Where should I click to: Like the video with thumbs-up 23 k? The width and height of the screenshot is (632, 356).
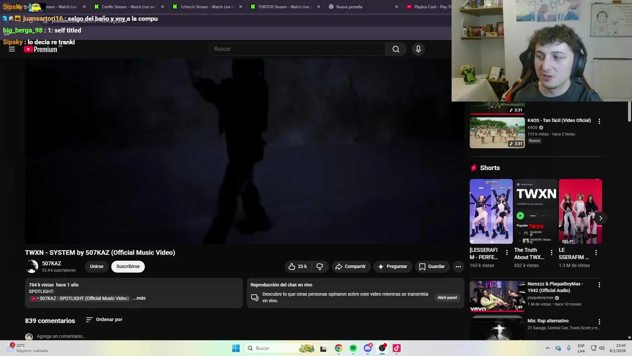(x=298, y=267)
